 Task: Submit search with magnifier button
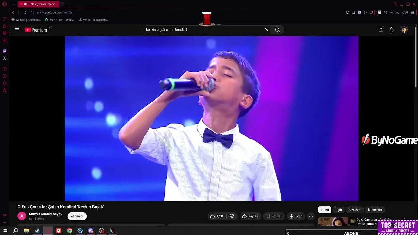click(x=277, y=30)
